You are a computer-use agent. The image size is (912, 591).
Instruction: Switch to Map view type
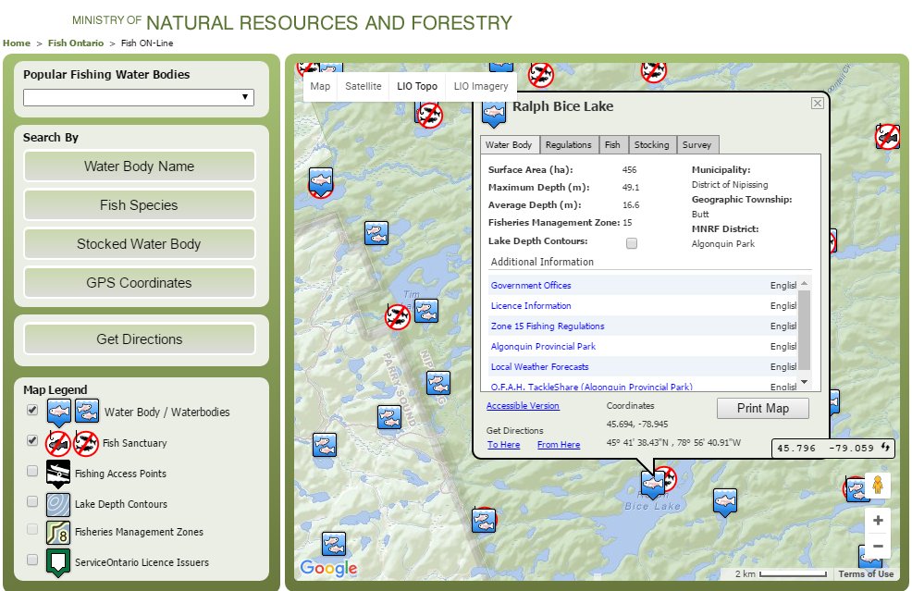(320, 86)
